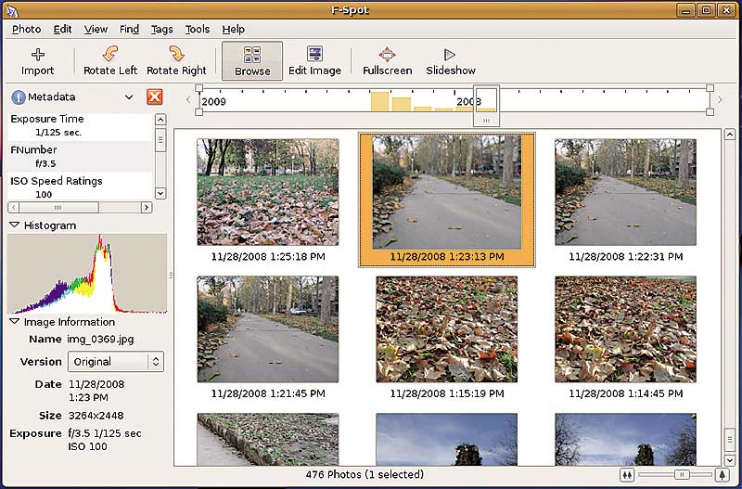742x489 pixels.
Task: Select photo dated 11/28/2008 1:14:45 PM
Action: (625, 329)
